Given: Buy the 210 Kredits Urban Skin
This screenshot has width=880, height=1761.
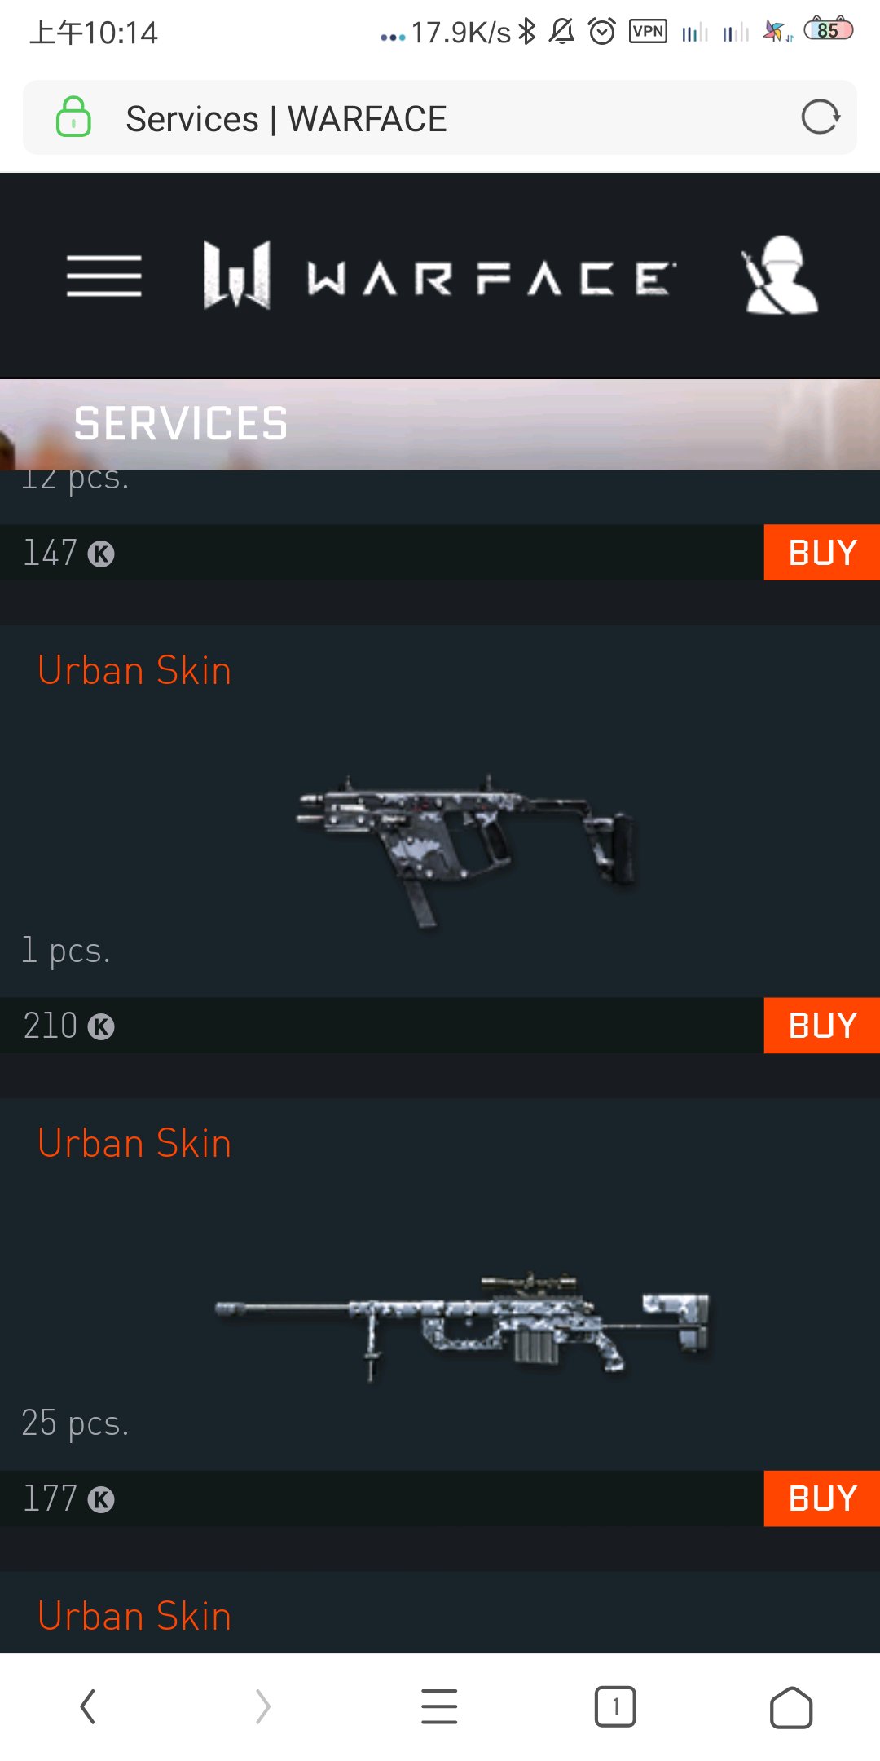Looking at the screenshot, I should (822, 1026).
